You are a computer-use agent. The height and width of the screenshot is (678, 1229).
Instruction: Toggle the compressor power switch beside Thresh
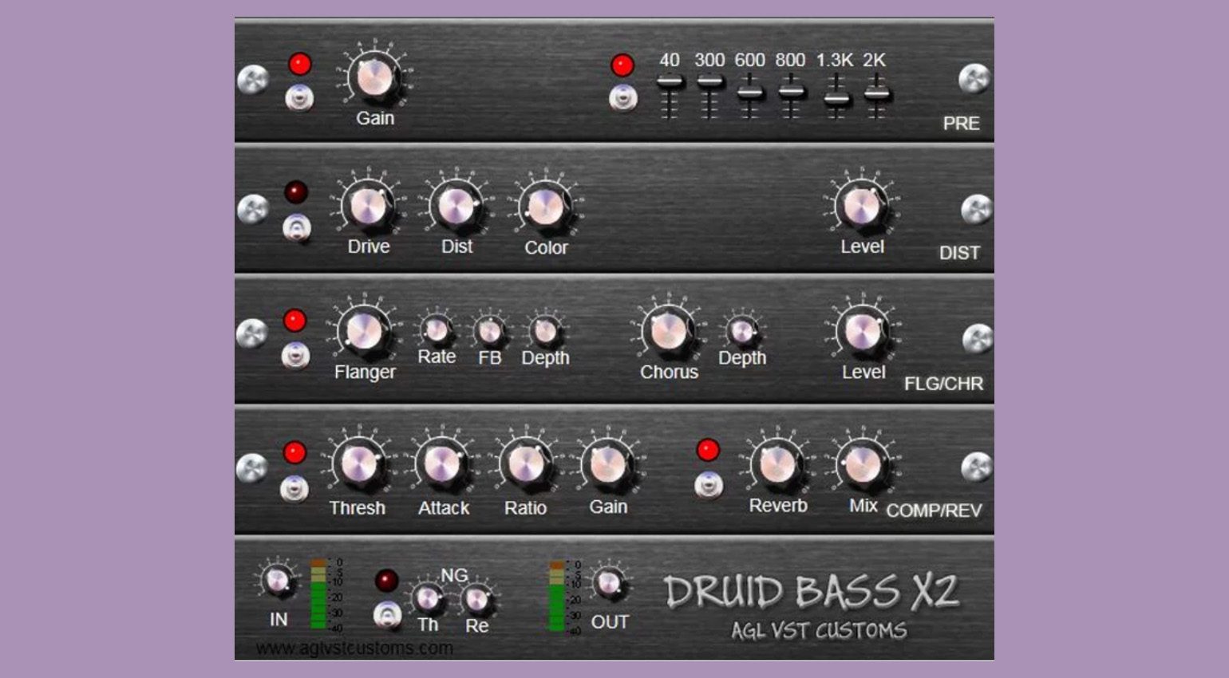(294, 488)
